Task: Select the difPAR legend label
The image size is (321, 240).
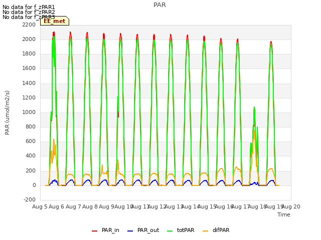Action: pos(221,230)
